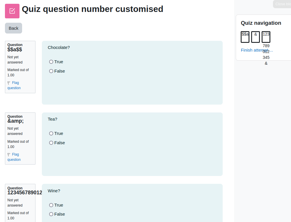The image size is (291, 222).
Task: Click the pink quiz activity icon
Action: (x=12, y=11)
